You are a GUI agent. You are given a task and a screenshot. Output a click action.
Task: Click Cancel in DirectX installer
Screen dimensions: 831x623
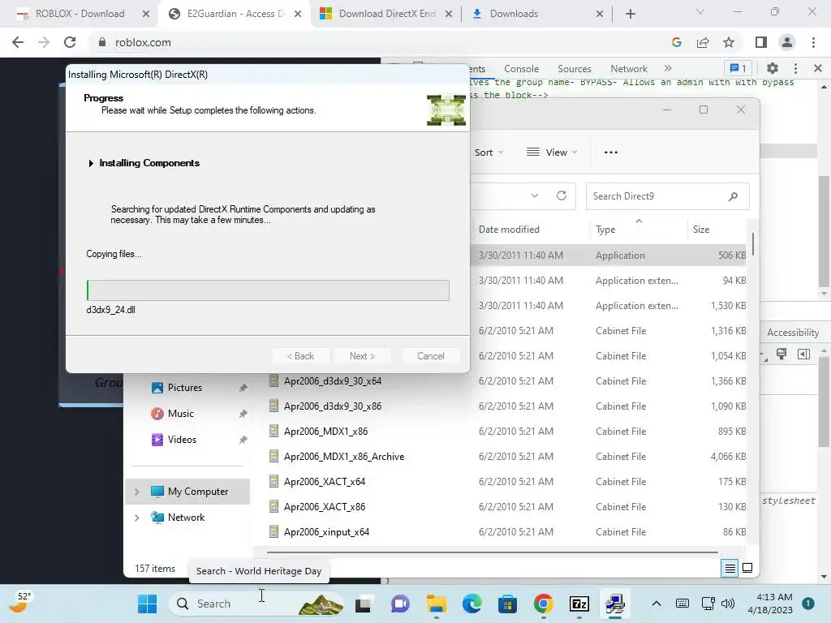(430, 356)
